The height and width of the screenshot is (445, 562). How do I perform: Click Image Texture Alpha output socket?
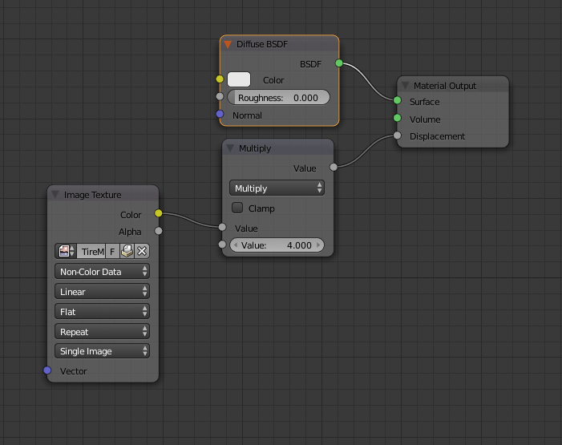[x=159, y=231]
